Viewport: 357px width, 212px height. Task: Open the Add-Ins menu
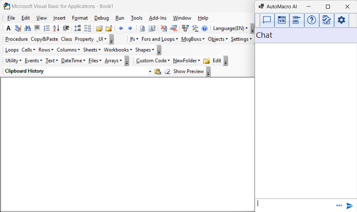click(157, 18)
